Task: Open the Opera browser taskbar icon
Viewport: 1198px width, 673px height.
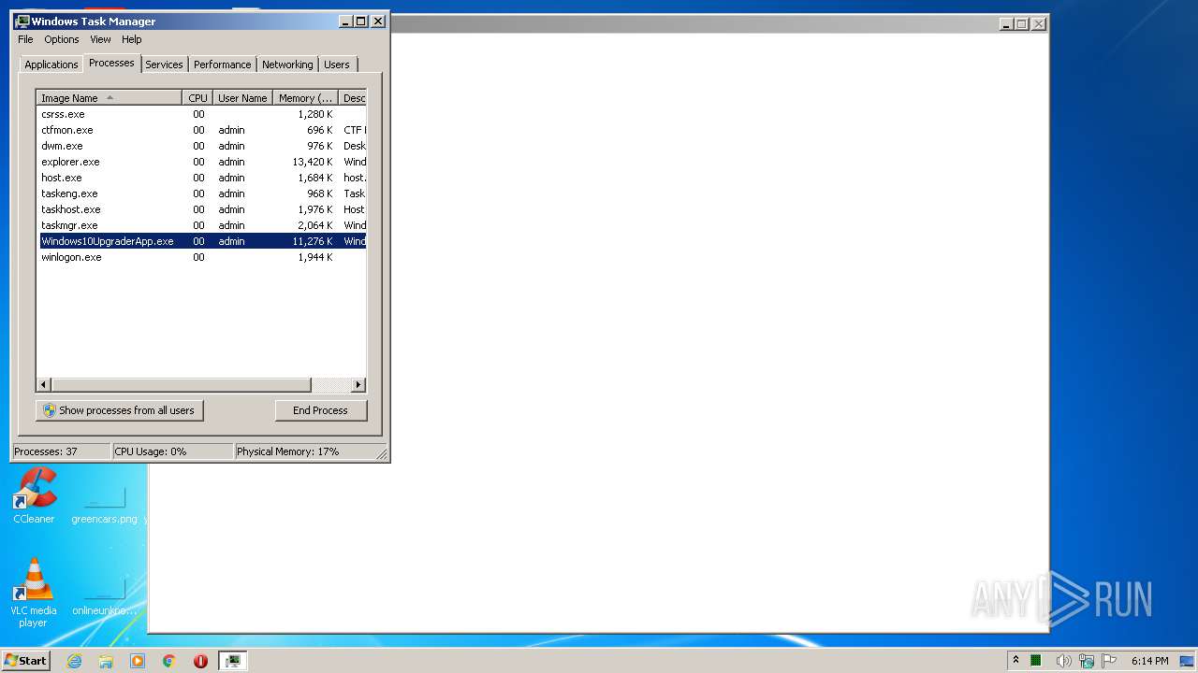Action: [x=200, y=661]
